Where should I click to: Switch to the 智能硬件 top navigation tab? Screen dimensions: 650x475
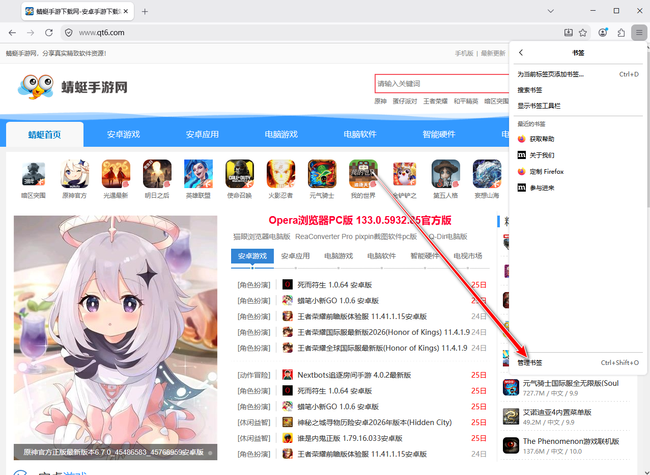[x=439, y=135]
